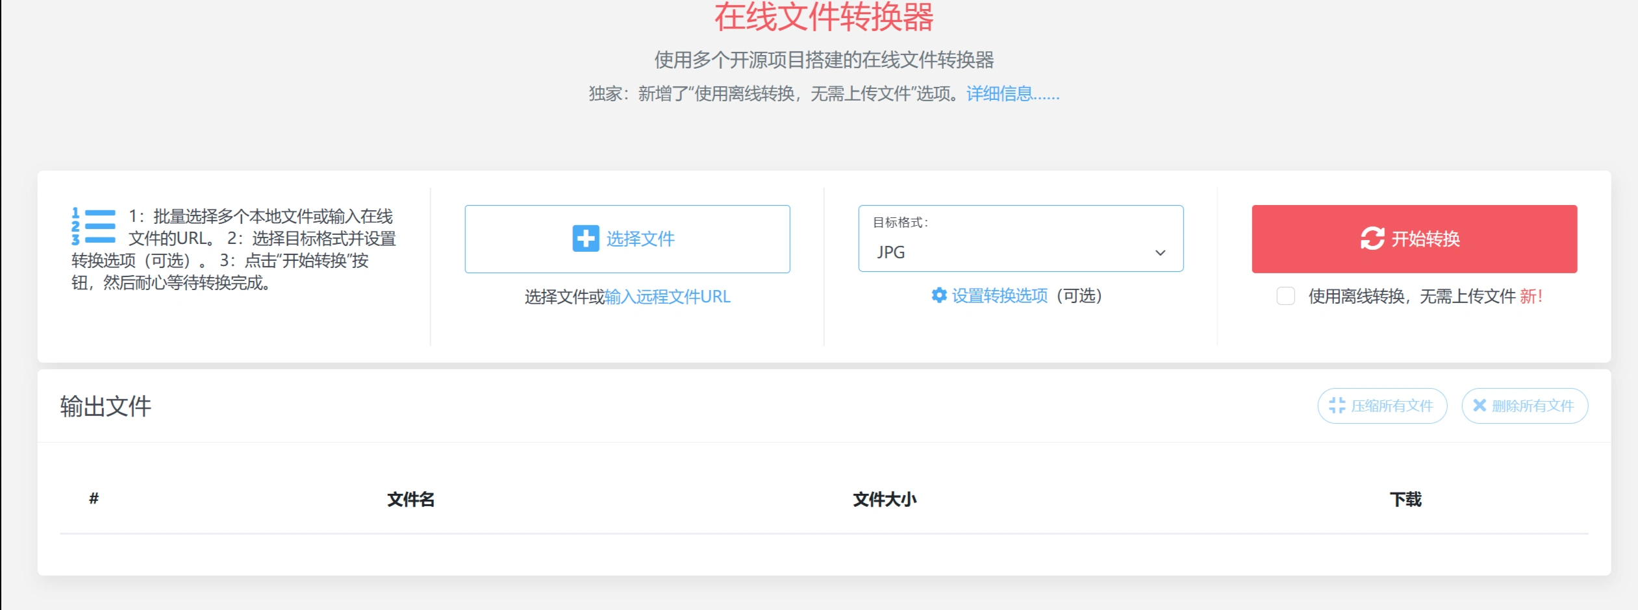Click the 输入远程文件URL link

click(668, 297)
